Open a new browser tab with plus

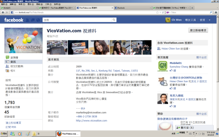(192, 8)
